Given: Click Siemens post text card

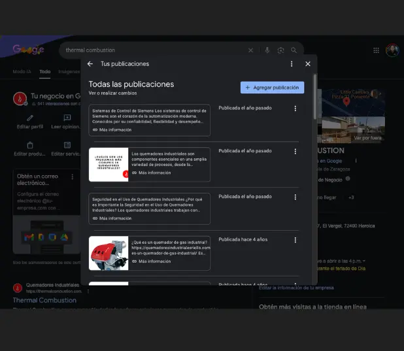Looking at the screenshot, I should [x=150, y=120].
